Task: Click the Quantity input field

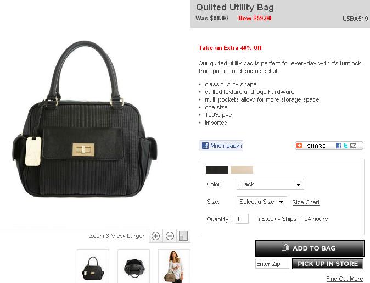Action: pos(242,219)
